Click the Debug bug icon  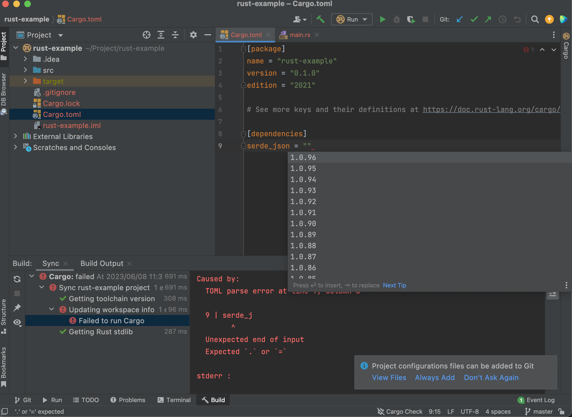click(396, 19)
